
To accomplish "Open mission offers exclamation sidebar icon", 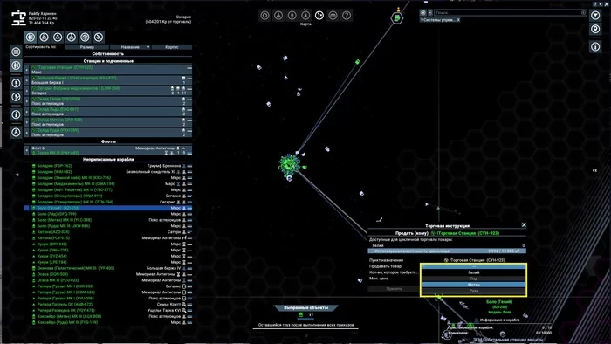I will [16, 83].
